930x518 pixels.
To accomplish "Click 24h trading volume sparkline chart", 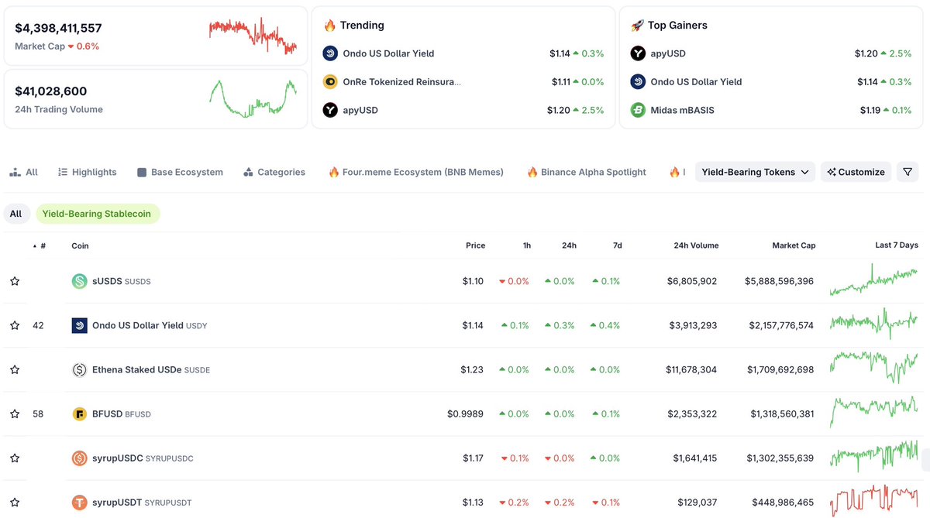I will [x=253, y=98].
